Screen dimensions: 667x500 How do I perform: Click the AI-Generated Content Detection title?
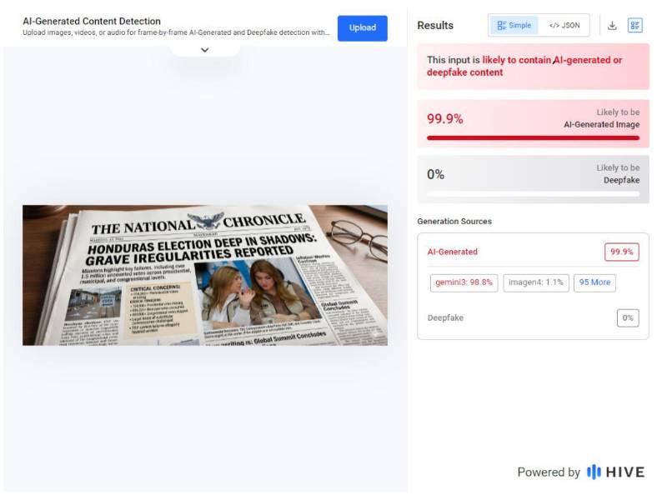(x=92, y=22)
